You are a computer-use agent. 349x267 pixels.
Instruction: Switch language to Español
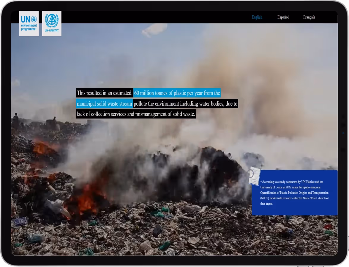(283, 17)
